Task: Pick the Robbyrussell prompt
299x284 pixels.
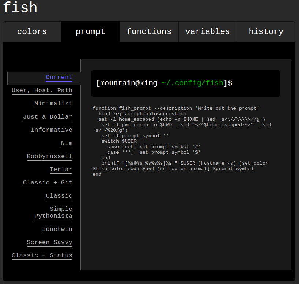Action: coord(49,156)
